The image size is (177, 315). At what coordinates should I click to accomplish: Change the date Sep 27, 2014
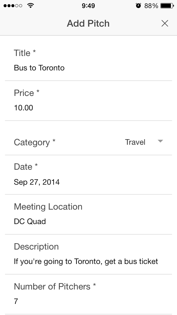pos(88,182)
